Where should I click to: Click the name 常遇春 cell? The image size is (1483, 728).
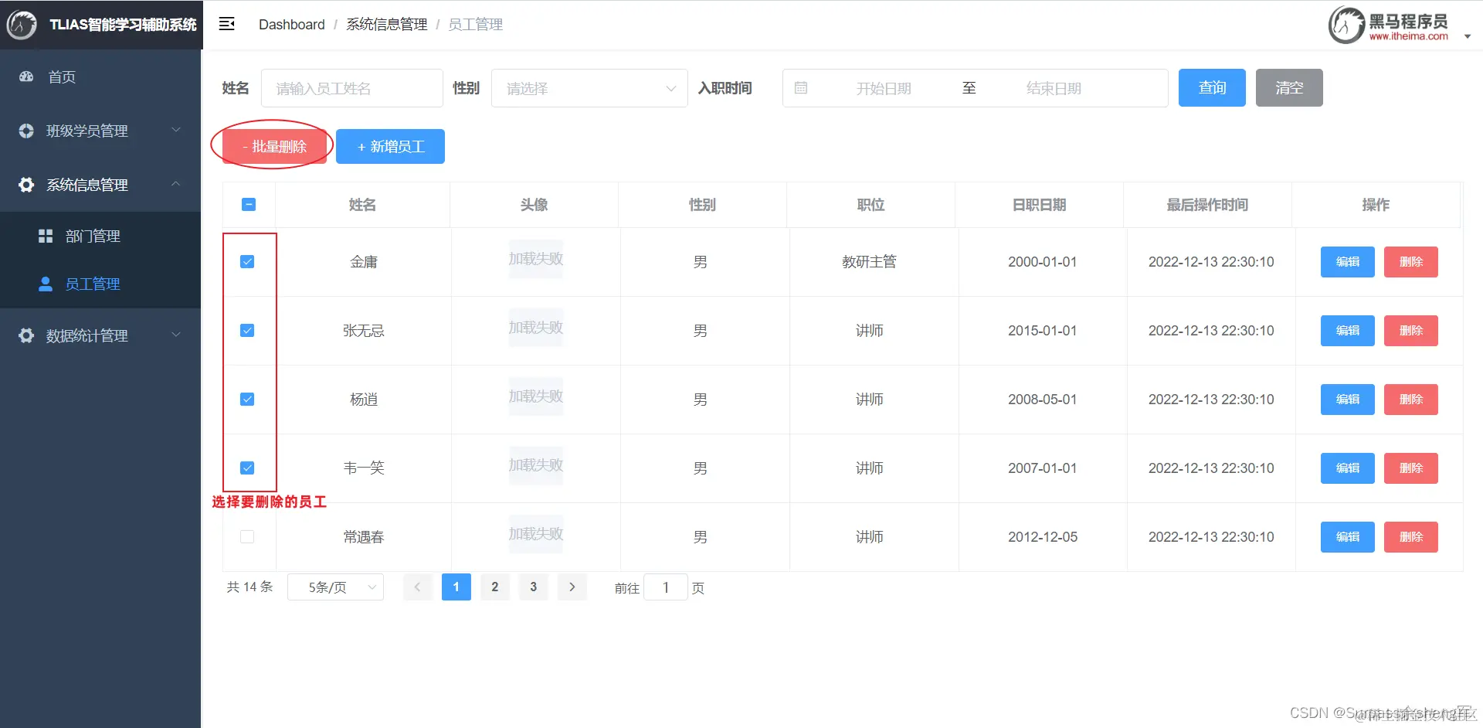[363, 537]
